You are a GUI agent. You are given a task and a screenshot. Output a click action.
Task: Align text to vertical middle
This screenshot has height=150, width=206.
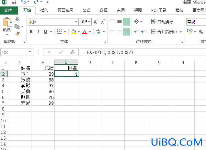point(120,22)
